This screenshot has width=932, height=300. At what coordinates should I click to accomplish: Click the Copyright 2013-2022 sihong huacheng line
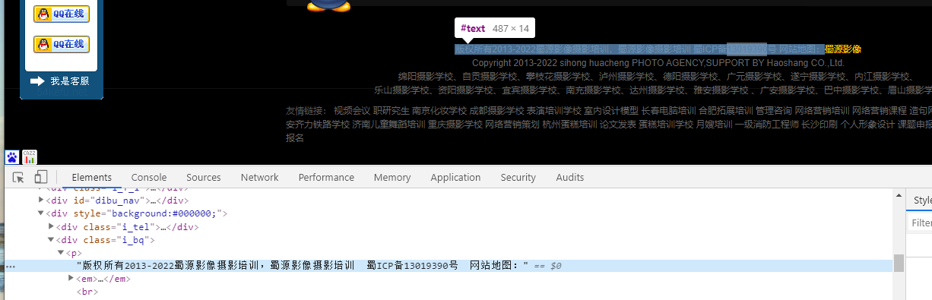pos(658,62)
